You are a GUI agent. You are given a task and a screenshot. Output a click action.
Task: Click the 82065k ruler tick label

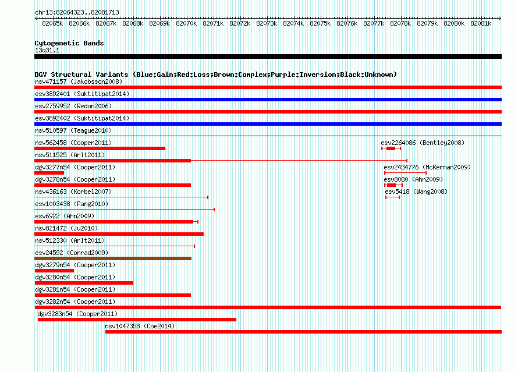(52, 23)
